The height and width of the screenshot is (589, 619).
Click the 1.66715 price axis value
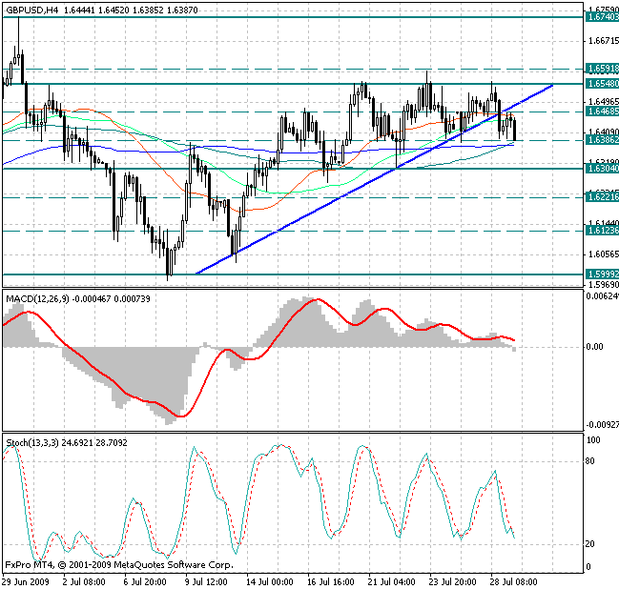click(x=603, y=41)
